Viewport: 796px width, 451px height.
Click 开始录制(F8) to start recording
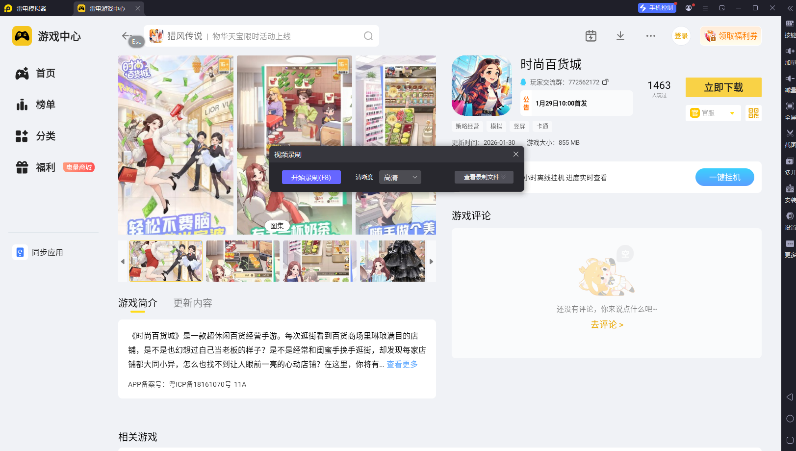point(311,177)
